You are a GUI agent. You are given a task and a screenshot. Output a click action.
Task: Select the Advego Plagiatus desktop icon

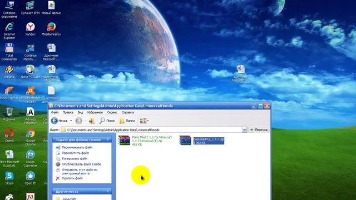[x=30, y=116]
